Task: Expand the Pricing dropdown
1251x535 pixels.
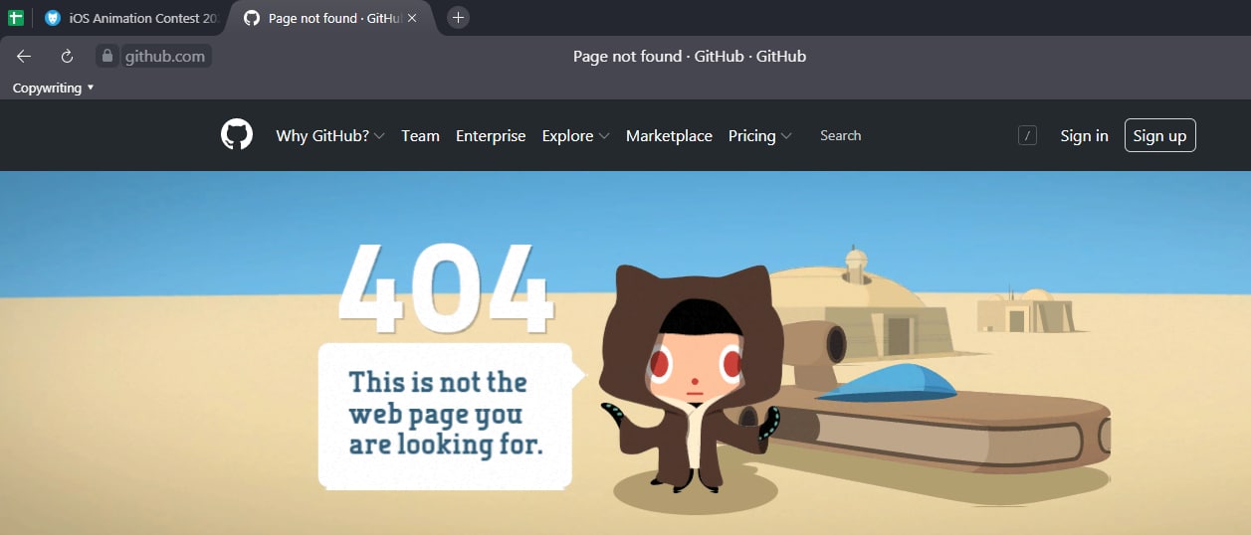Action: (x=760, y=136)
